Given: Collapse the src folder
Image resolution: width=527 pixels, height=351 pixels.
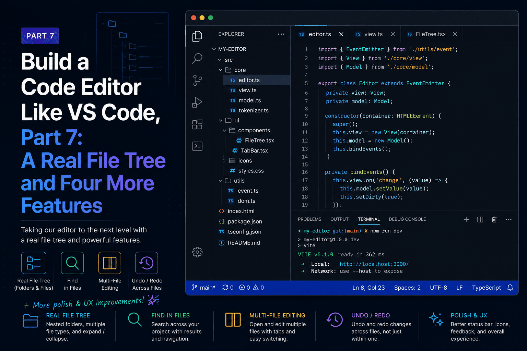Looking at the screenshot, I should click(220, 60).
